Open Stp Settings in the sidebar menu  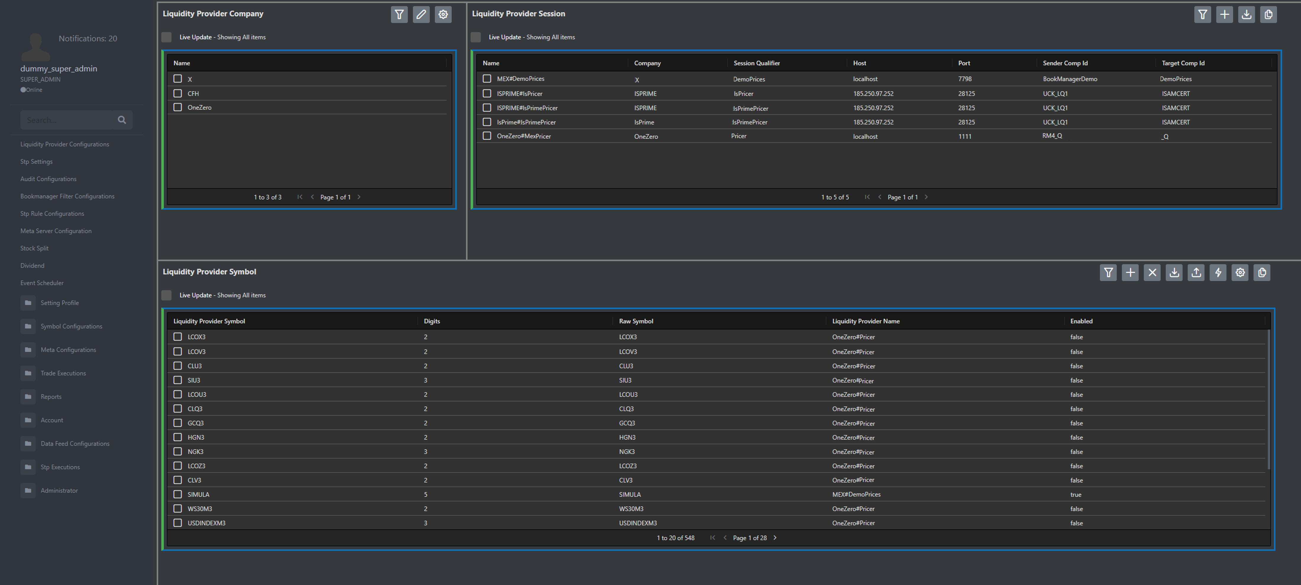36,161
